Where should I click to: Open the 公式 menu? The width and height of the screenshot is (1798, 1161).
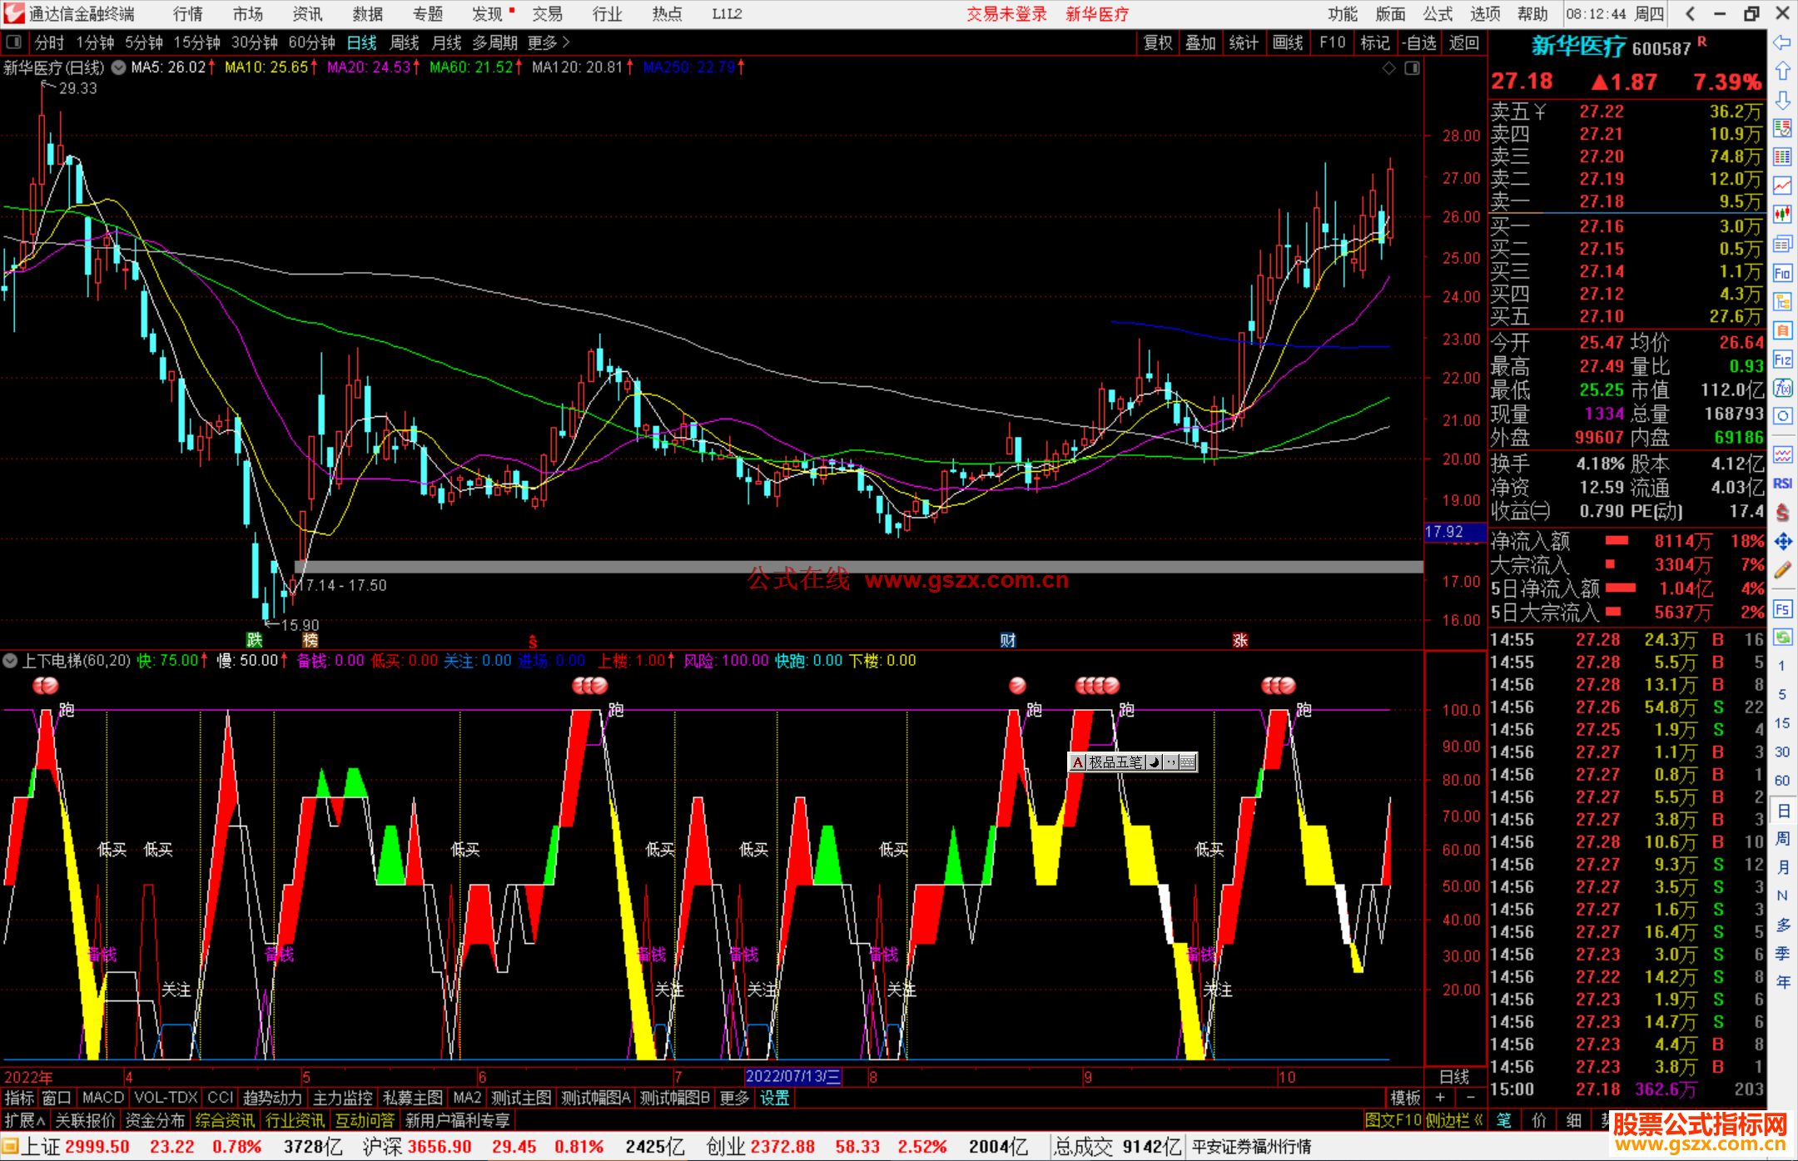pyautogui.click(x=1438, y=14)
